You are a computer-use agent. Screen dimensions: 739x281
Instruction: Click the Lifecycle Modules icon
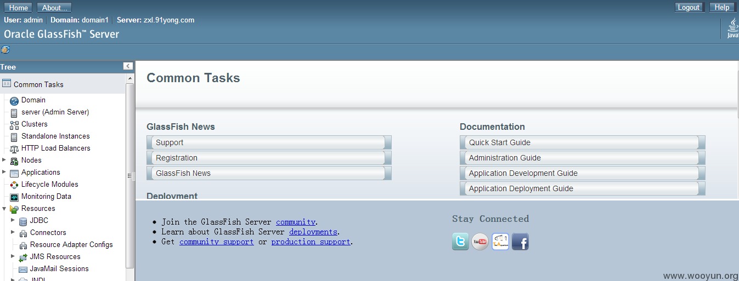[x=14, y=185]
